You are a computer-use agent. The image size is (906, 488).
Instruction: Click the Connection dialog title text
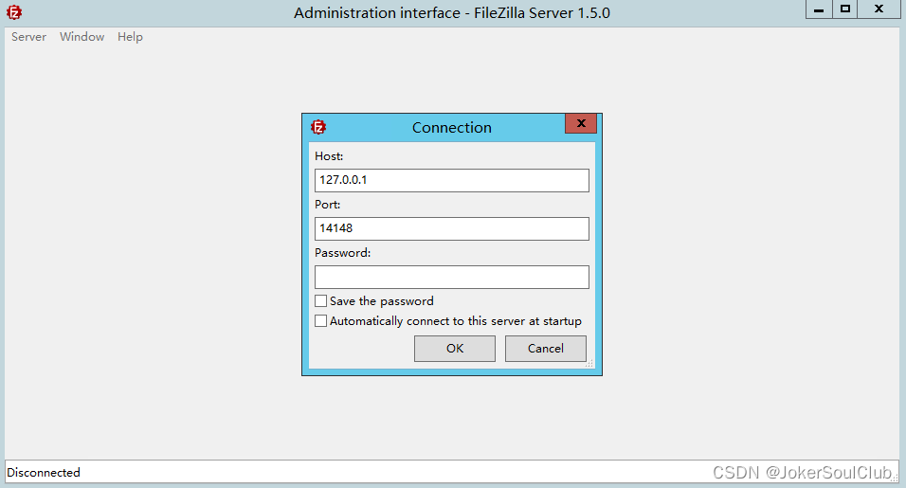451,127
